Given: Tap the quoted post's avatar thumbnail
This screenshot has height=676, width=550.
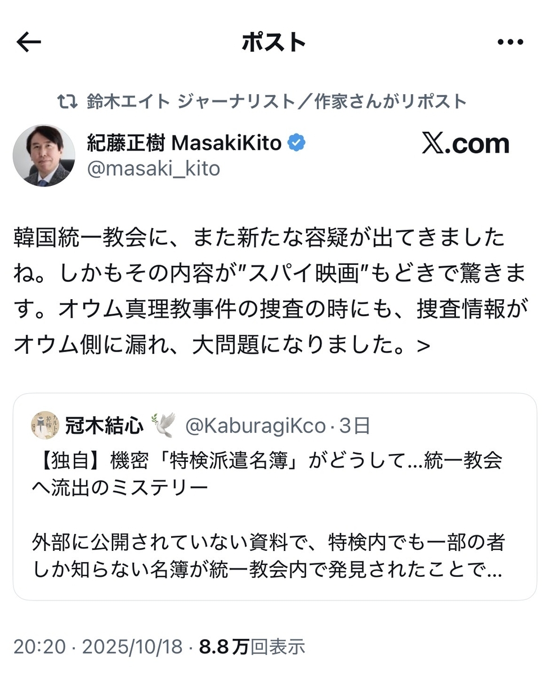Looking at the screenshot, I should point(44,425).
